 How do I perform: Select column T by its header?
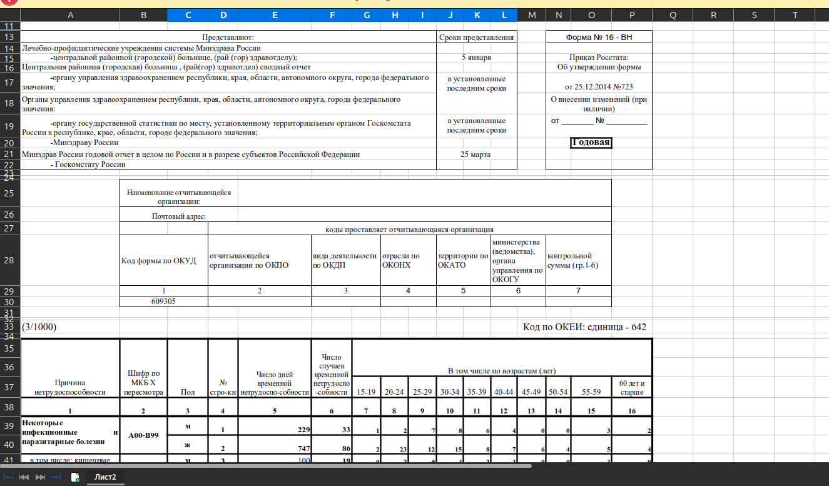(795, 16)
